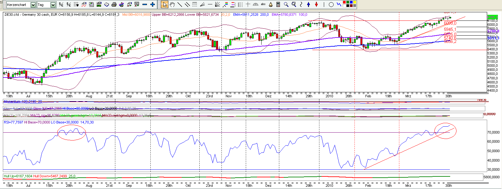Select the blue zigzag line tool
502x189 pixels.
click(339, 4)
